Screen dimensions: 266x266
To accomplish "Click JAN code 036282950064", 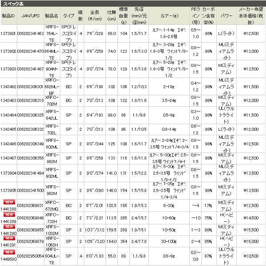I will click(31, 256).
